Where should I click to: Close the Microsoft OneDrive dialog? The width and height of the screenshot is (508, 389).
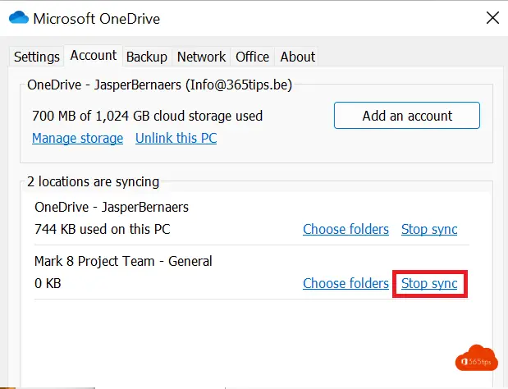pos(492,18)
